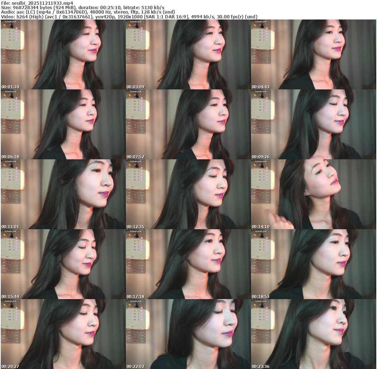
Task: Click the frame marked 00:18:53
Action: [313, 264]
